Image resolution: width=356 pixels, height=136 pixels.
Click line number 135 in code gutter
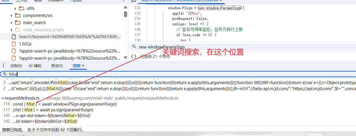click(137, 24)
